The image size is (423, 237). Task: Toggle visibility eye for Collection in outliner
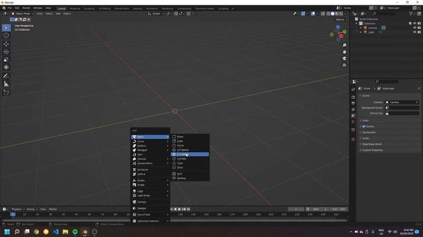[x=414, y=24]
